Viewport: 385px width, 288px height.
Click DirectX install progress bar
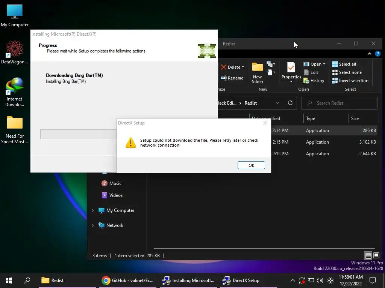coord(79,134)
